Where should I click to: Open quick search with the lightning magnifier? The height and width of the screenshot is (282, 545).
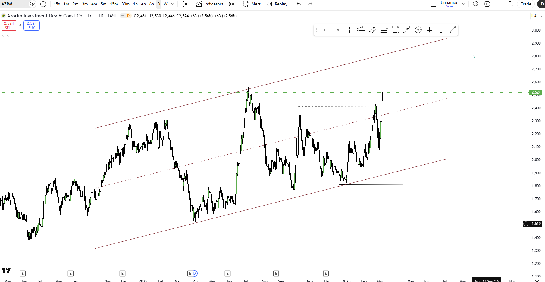pos(476,4)
